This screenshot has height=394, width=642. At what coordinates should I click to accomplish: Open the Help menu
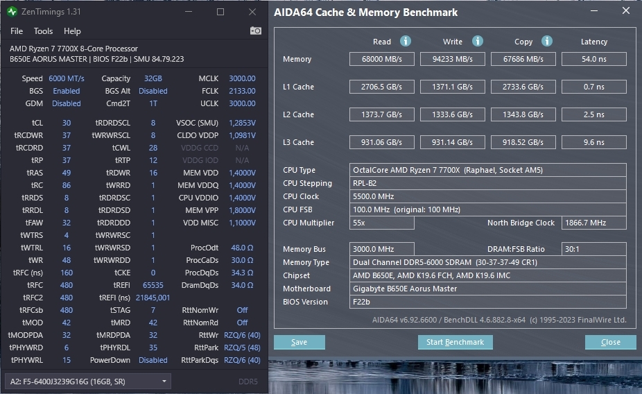[x=72, y=31]
